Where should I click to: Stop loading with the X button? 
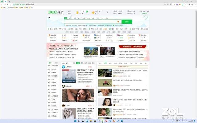click(7, 5)
